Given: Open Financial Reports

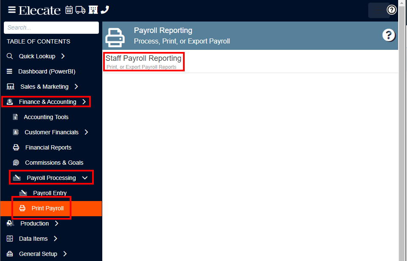Looking at the screenshot, I should [48, 147].
